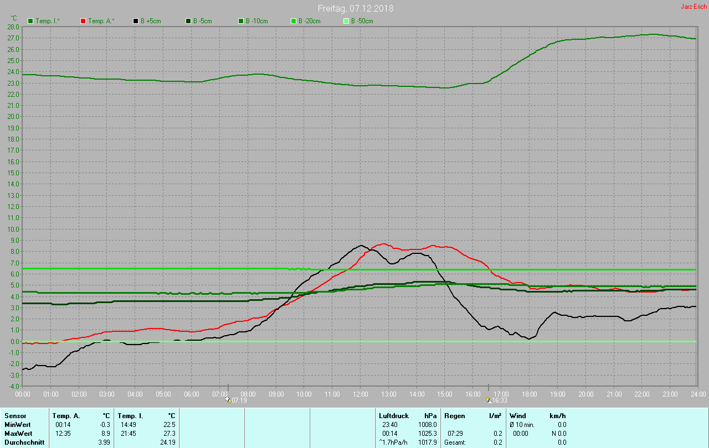Click the Durchschnitt row label
This screenshot has height=448, width=709.
point(24,442)
